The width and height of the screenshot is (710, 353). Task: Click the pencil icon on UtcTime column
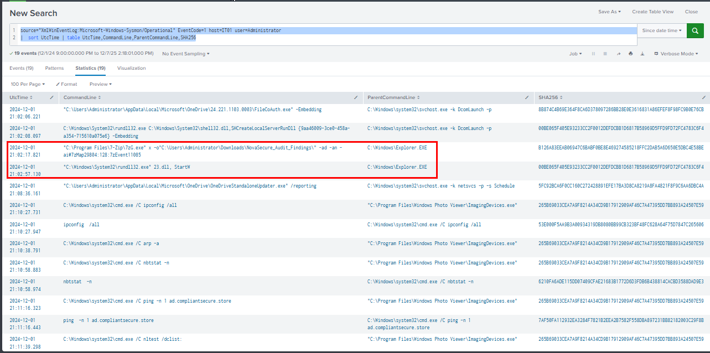52,97
